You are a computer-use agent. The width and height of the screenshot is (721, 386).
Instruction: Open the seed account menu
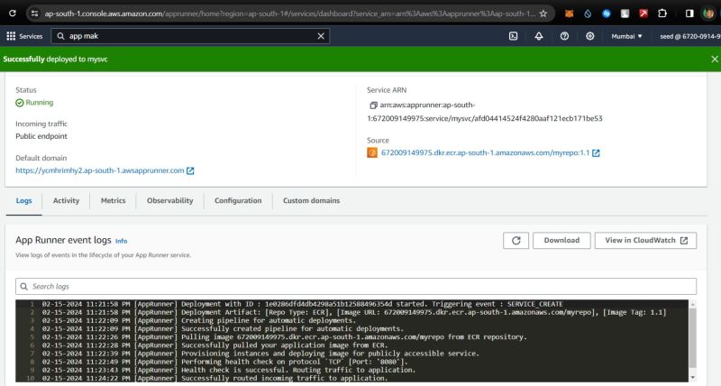(x=689, y=36)
